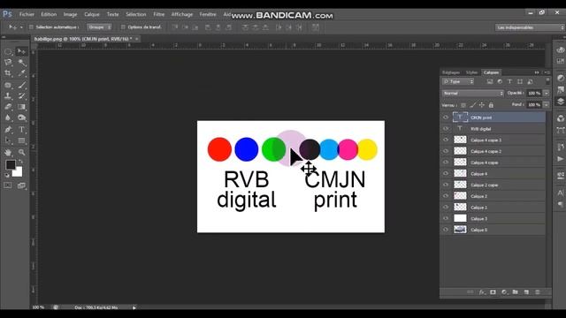Open the Move tool preset picker arrow
This screenshot has width=566, height=318.
click(x=21, y=27)
